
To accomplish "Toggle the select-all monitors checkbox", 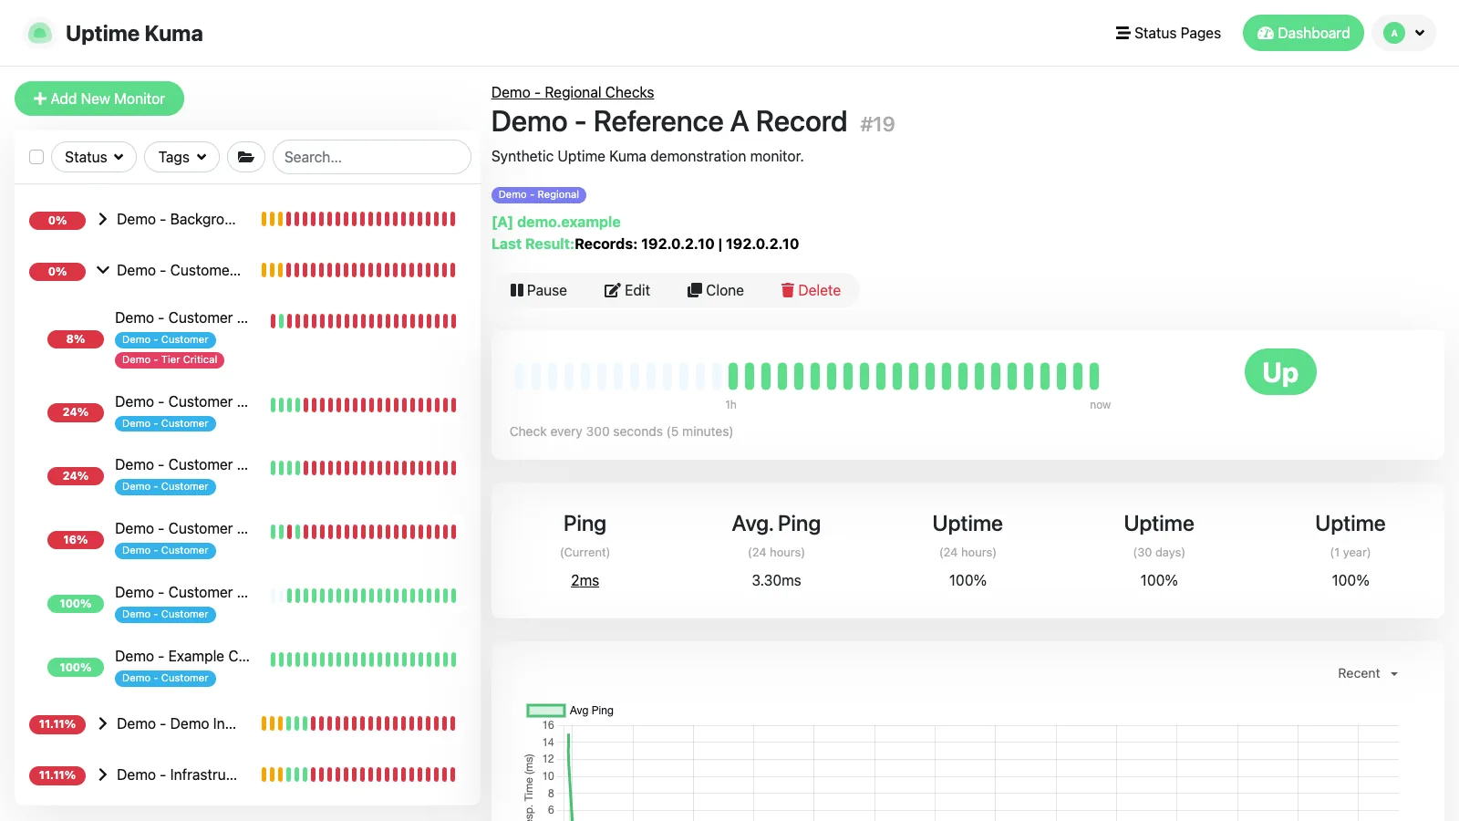I will 36,157.
